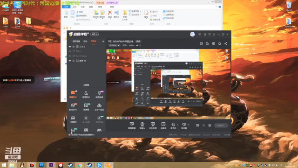Viewport: 298px width, 168px height.
Task: Open the hamburger menu icon in the streaming app title bar
Action: [214, 34]
